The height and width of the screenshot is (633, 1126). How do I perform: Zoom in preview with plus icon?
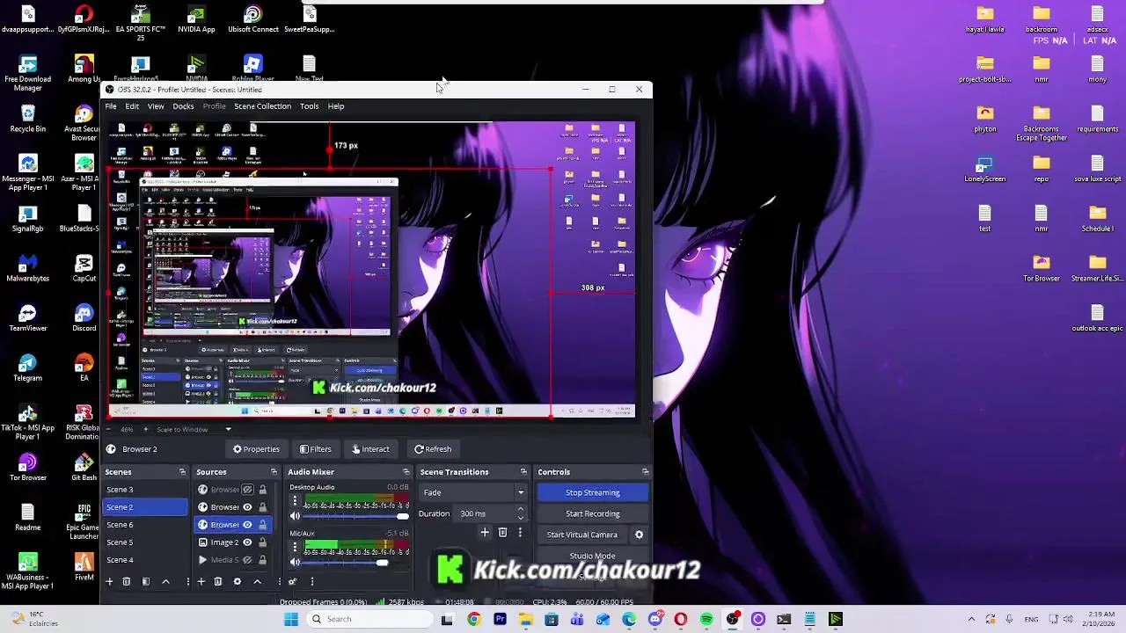[x=146, y=429]
